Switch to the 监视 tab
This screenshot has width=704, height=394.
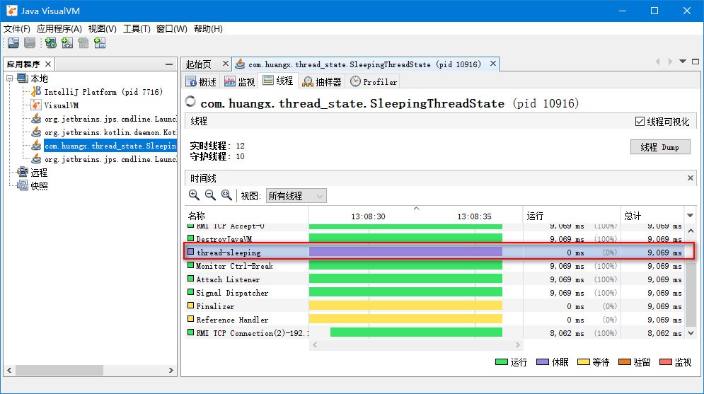[239, 81]
